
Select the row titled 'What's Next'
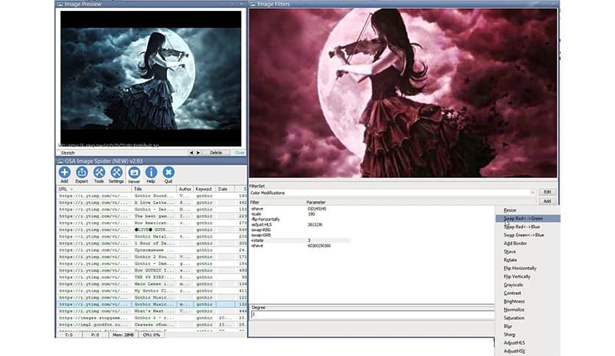point(152,311)
